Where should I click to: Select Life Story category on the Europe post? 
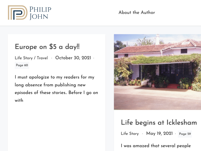tap(24, 58)
